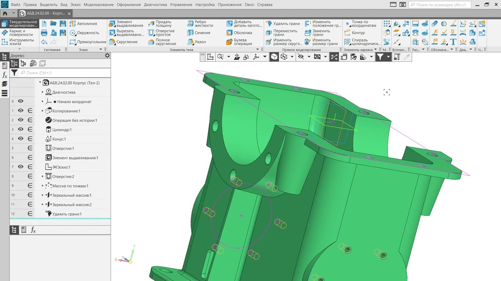This screenshot has height=281, width=501.
Task: Open the Файл menu
Action: click(x=16, y=5)
